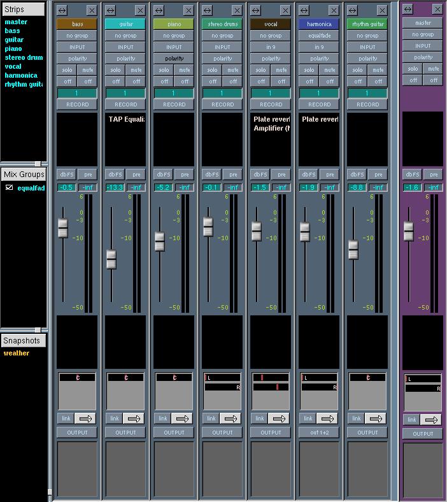Select the weather snapshot
447x502 pixels.
tap(17, 353)
